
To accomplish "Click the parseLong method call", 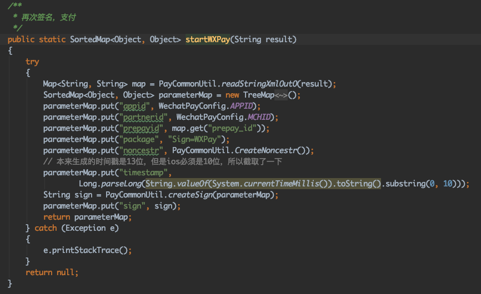I will click(122, 184).
